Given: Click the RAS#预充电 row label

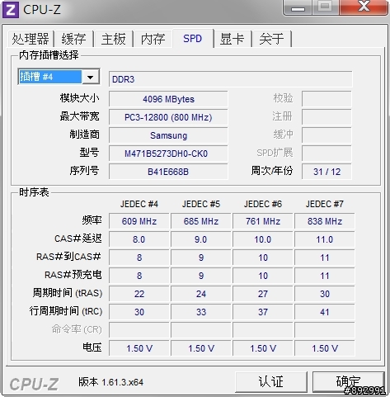Looking at the screenshot, I should point(73,275).
